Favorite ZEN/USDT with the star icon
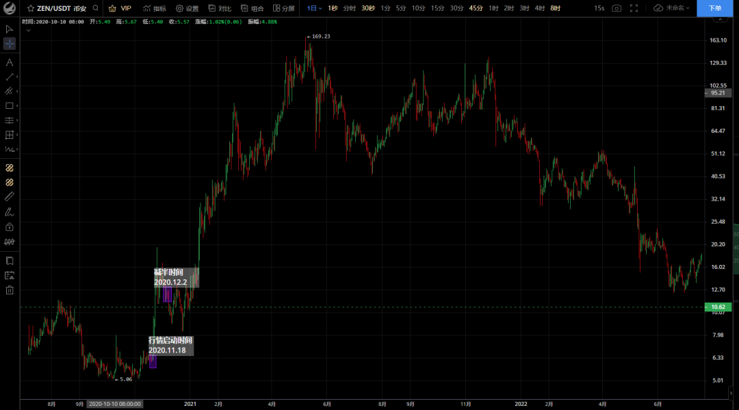The height and width of the screenshot is (410, 739). click(x=31, y=8)
